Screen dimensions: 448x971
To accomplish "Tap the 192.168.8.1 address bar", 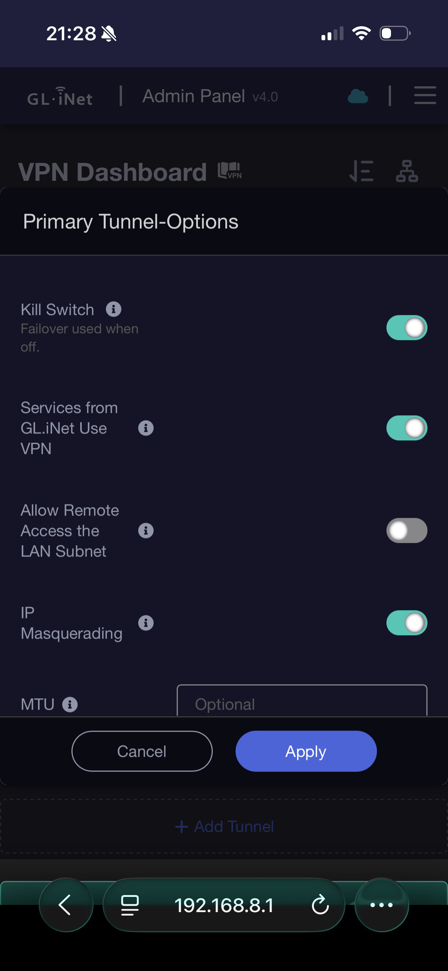I will [224, 905].
